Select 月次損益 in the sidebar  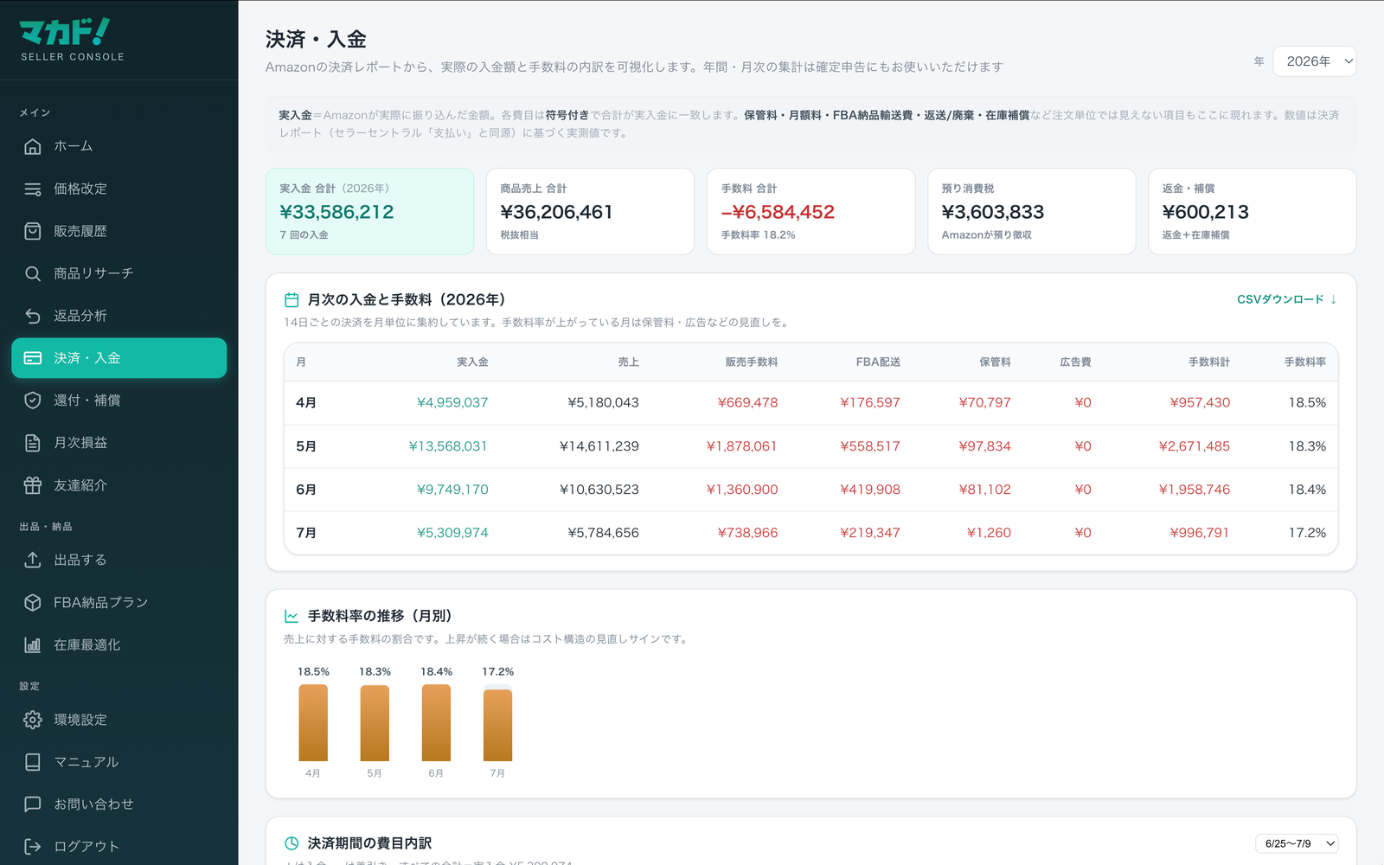(119, 443)
